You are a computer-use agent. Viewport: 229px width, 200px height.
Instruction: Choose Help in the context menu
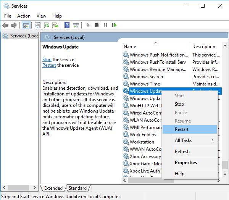pos(190,174)
